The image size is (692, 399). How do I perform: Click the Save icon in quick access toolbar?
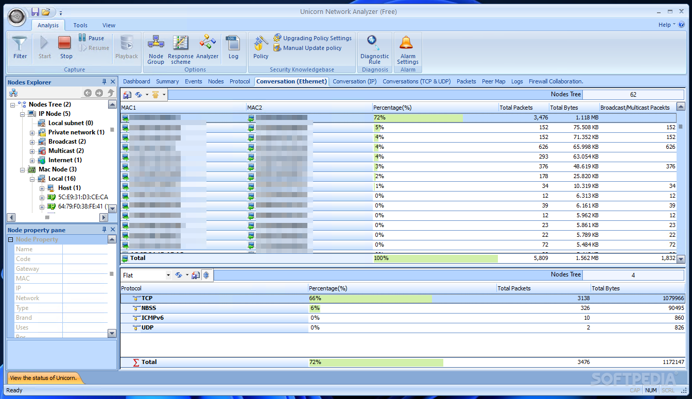(35, 12)
